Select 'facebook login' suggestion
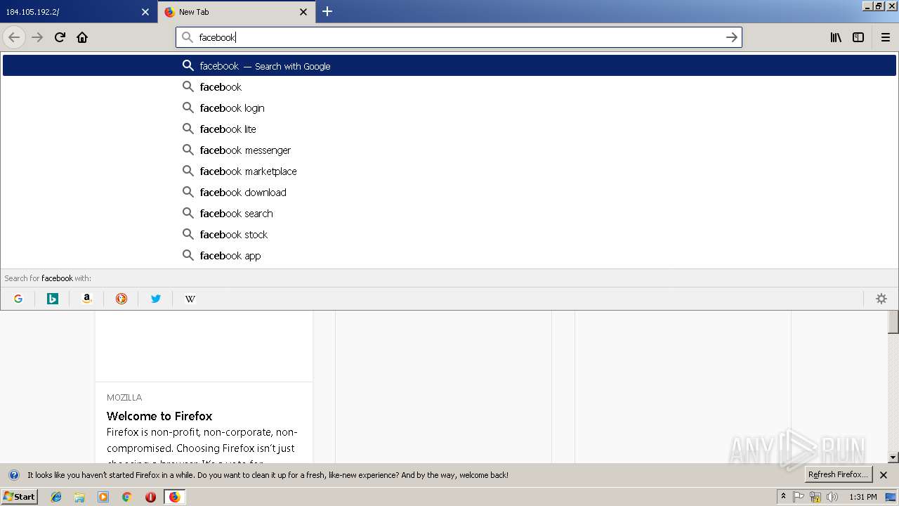Screen dimensions: 899x506 click(x=449, y=108)
